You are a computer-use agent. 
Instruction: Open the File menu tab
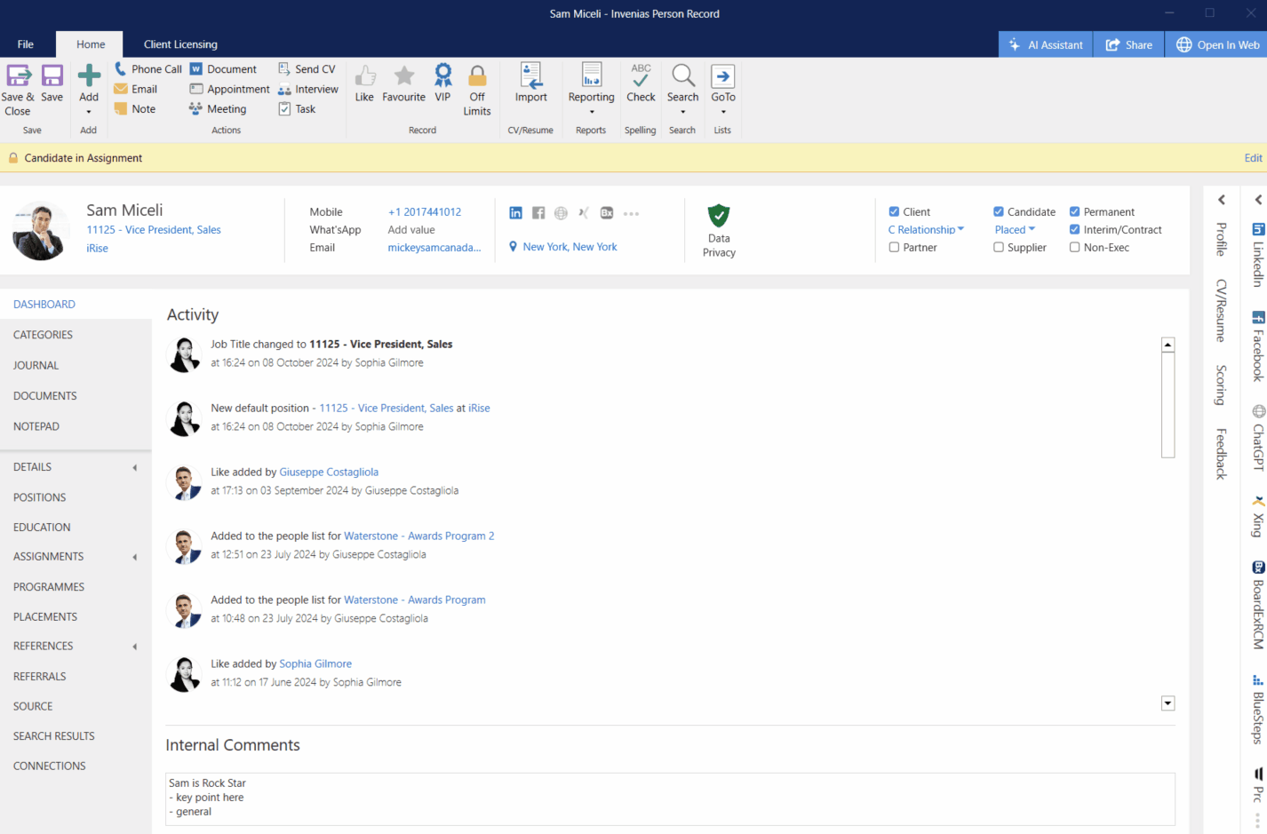coord(26,44)
